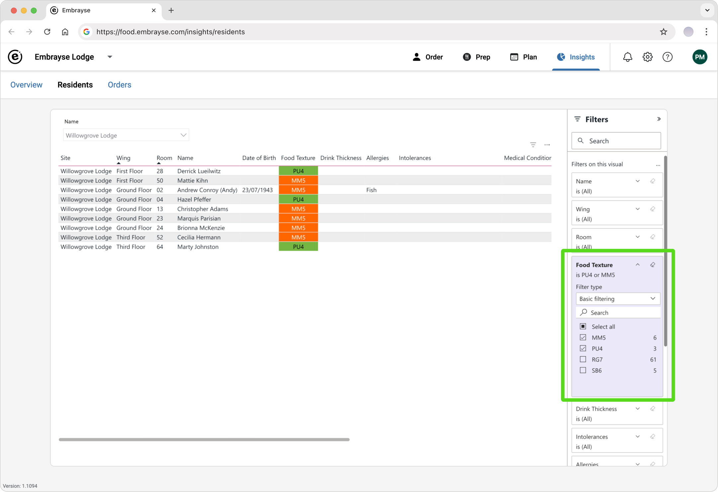This screenshot has height=492, width=718.
Task: Bookmark this page with star icon
Action: tap(663, 32)
